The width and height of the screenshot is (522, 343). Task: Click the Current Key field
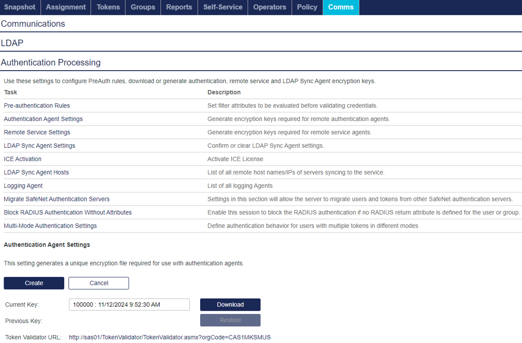(129, 304)
